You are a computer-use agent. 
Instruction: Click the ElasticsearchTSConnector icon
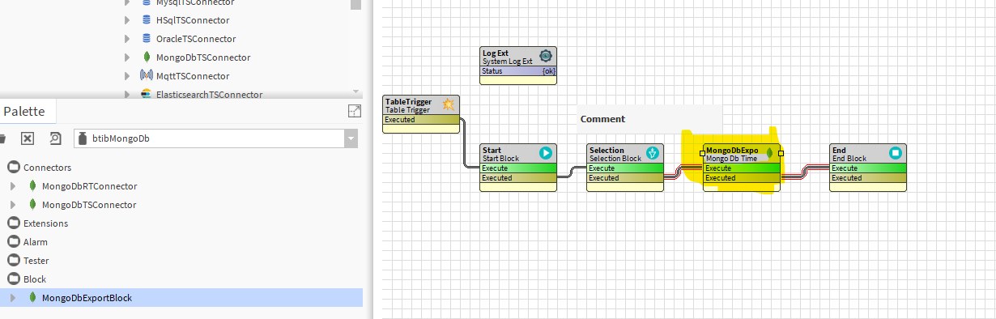pyautogui.click(x=146, y=94)
